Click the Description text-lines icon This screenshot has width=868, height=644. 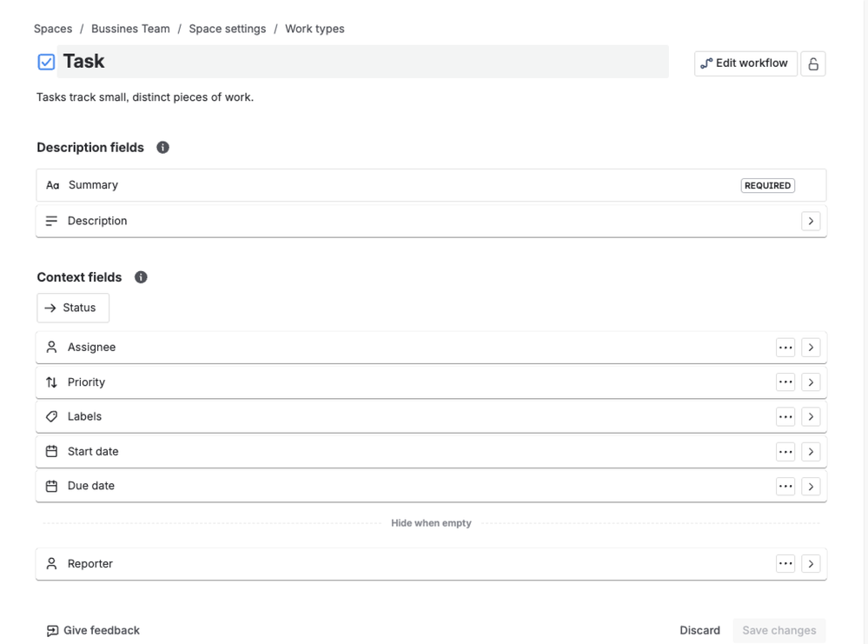(x=53, y=221)
